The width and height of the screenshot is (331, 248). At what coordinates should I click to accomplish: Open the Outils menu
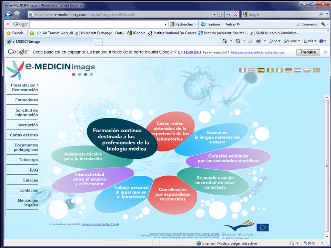pos(310,41)
